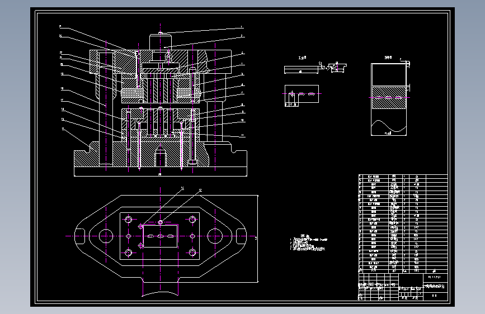
Task: Select the technical requirements note text
Action: pyautogui.click(x=308, y=243)
